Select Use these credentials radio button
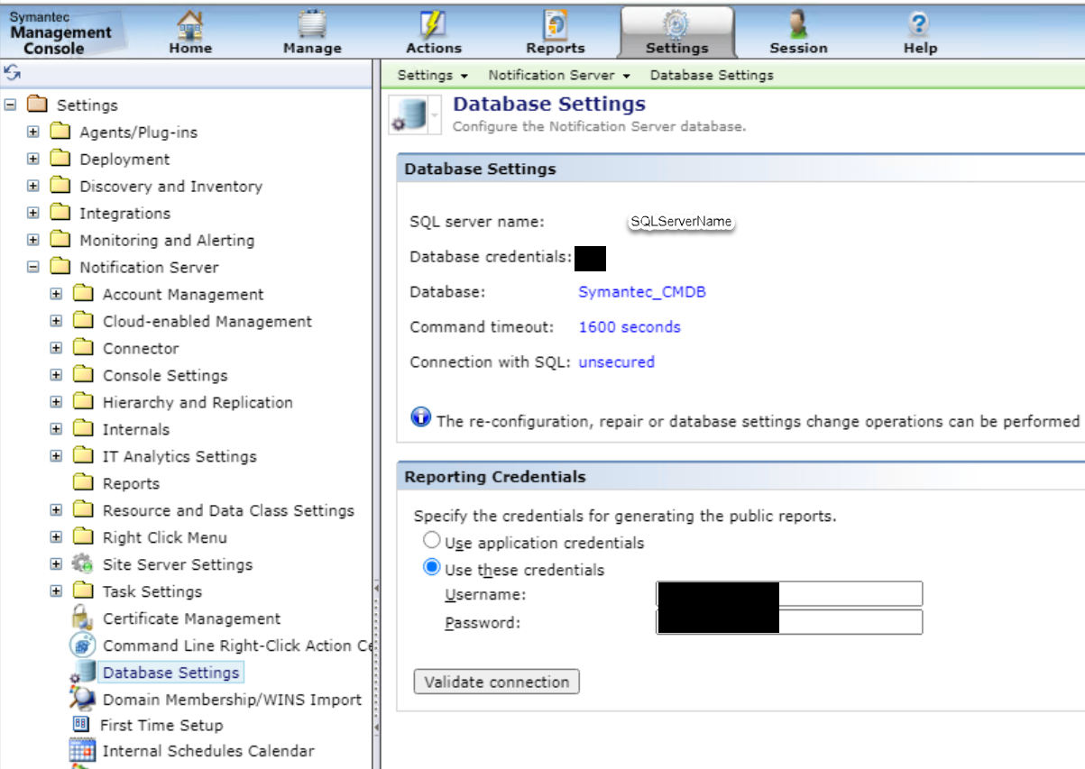The image size is (1085, 769). point(432,568)
